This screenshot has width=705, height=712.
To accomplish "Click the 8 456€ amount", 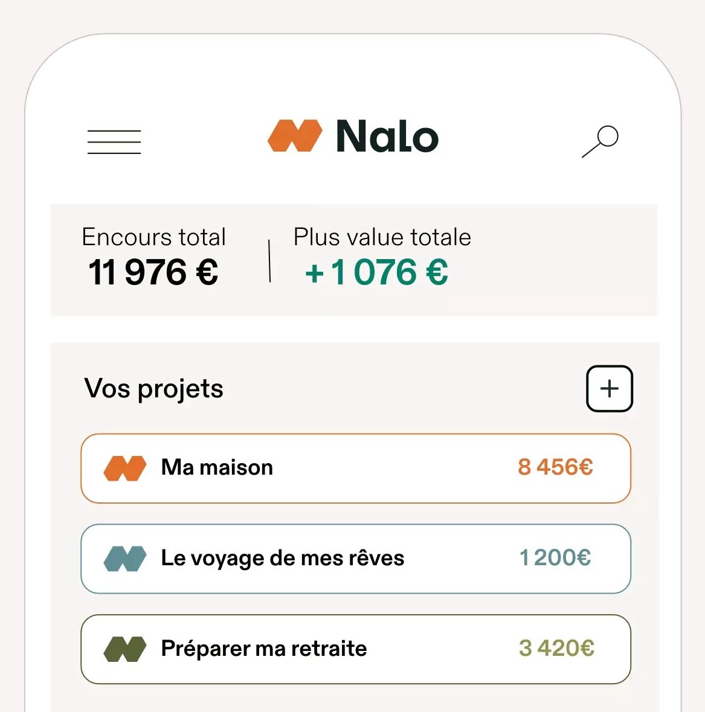I will pyautogui.click(x=556, y=467).
